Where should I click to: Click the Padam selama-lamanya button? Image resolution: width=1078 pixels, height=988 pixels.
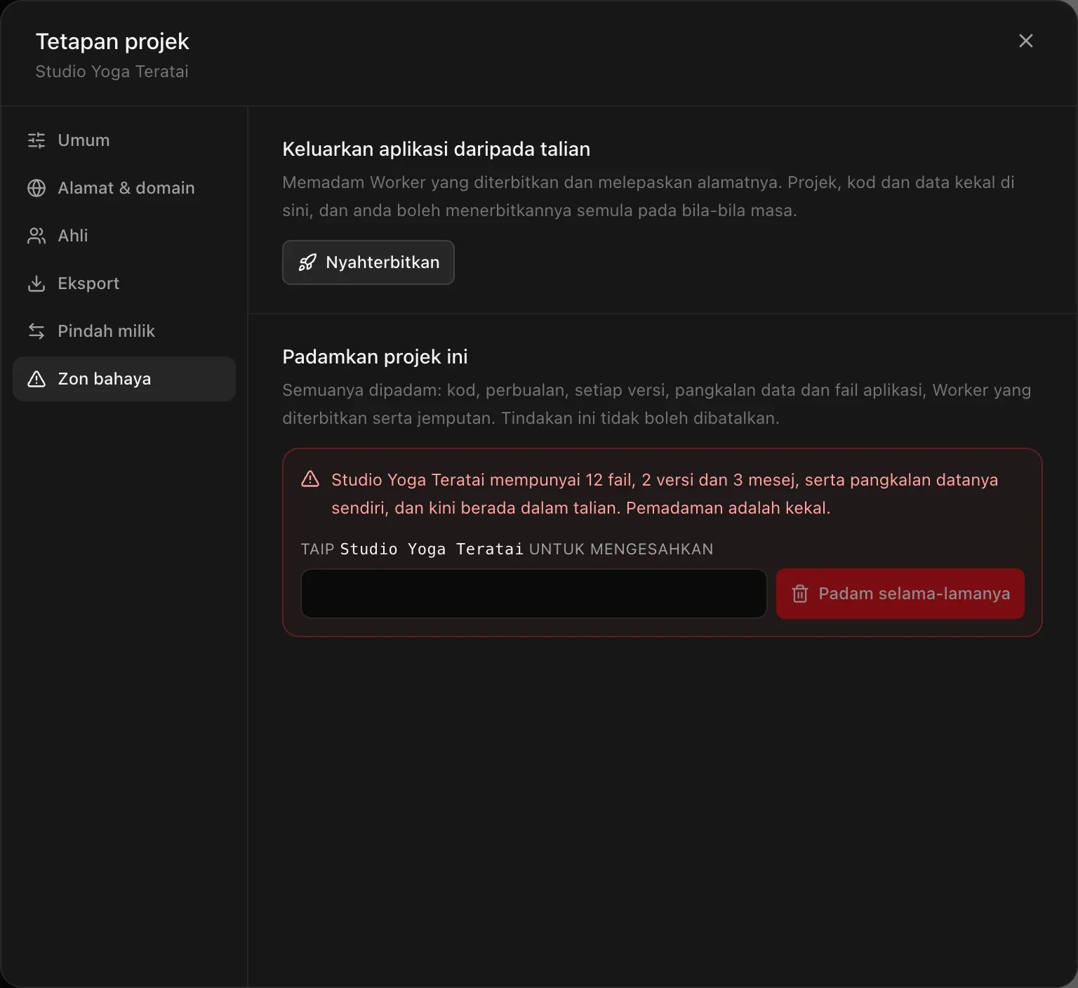900,594
